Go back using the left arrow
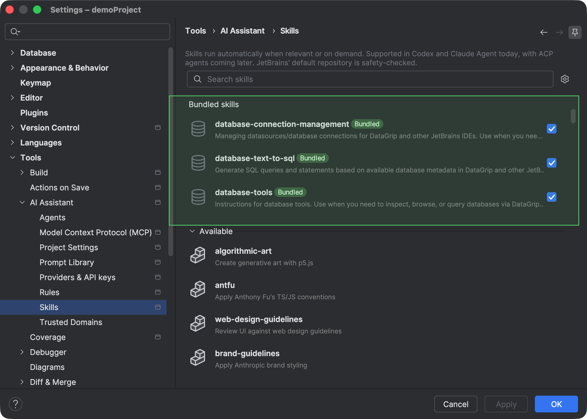This screenshot has height=419, width=587. 544,32
